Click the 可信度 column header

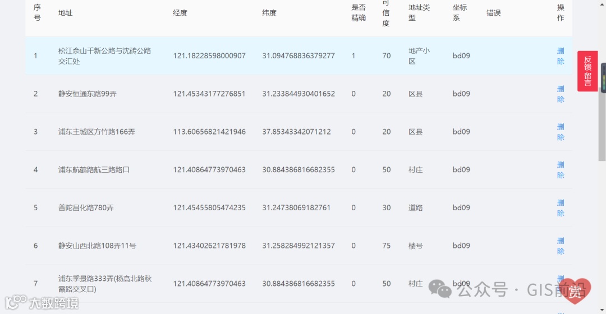tap(385, 13)
